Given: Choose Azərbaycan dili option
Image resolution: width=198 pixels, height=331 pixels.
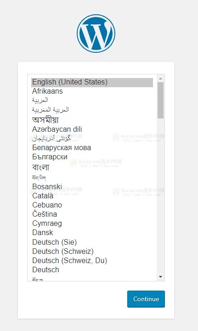Looking at the screenshot, I should 92,129.
